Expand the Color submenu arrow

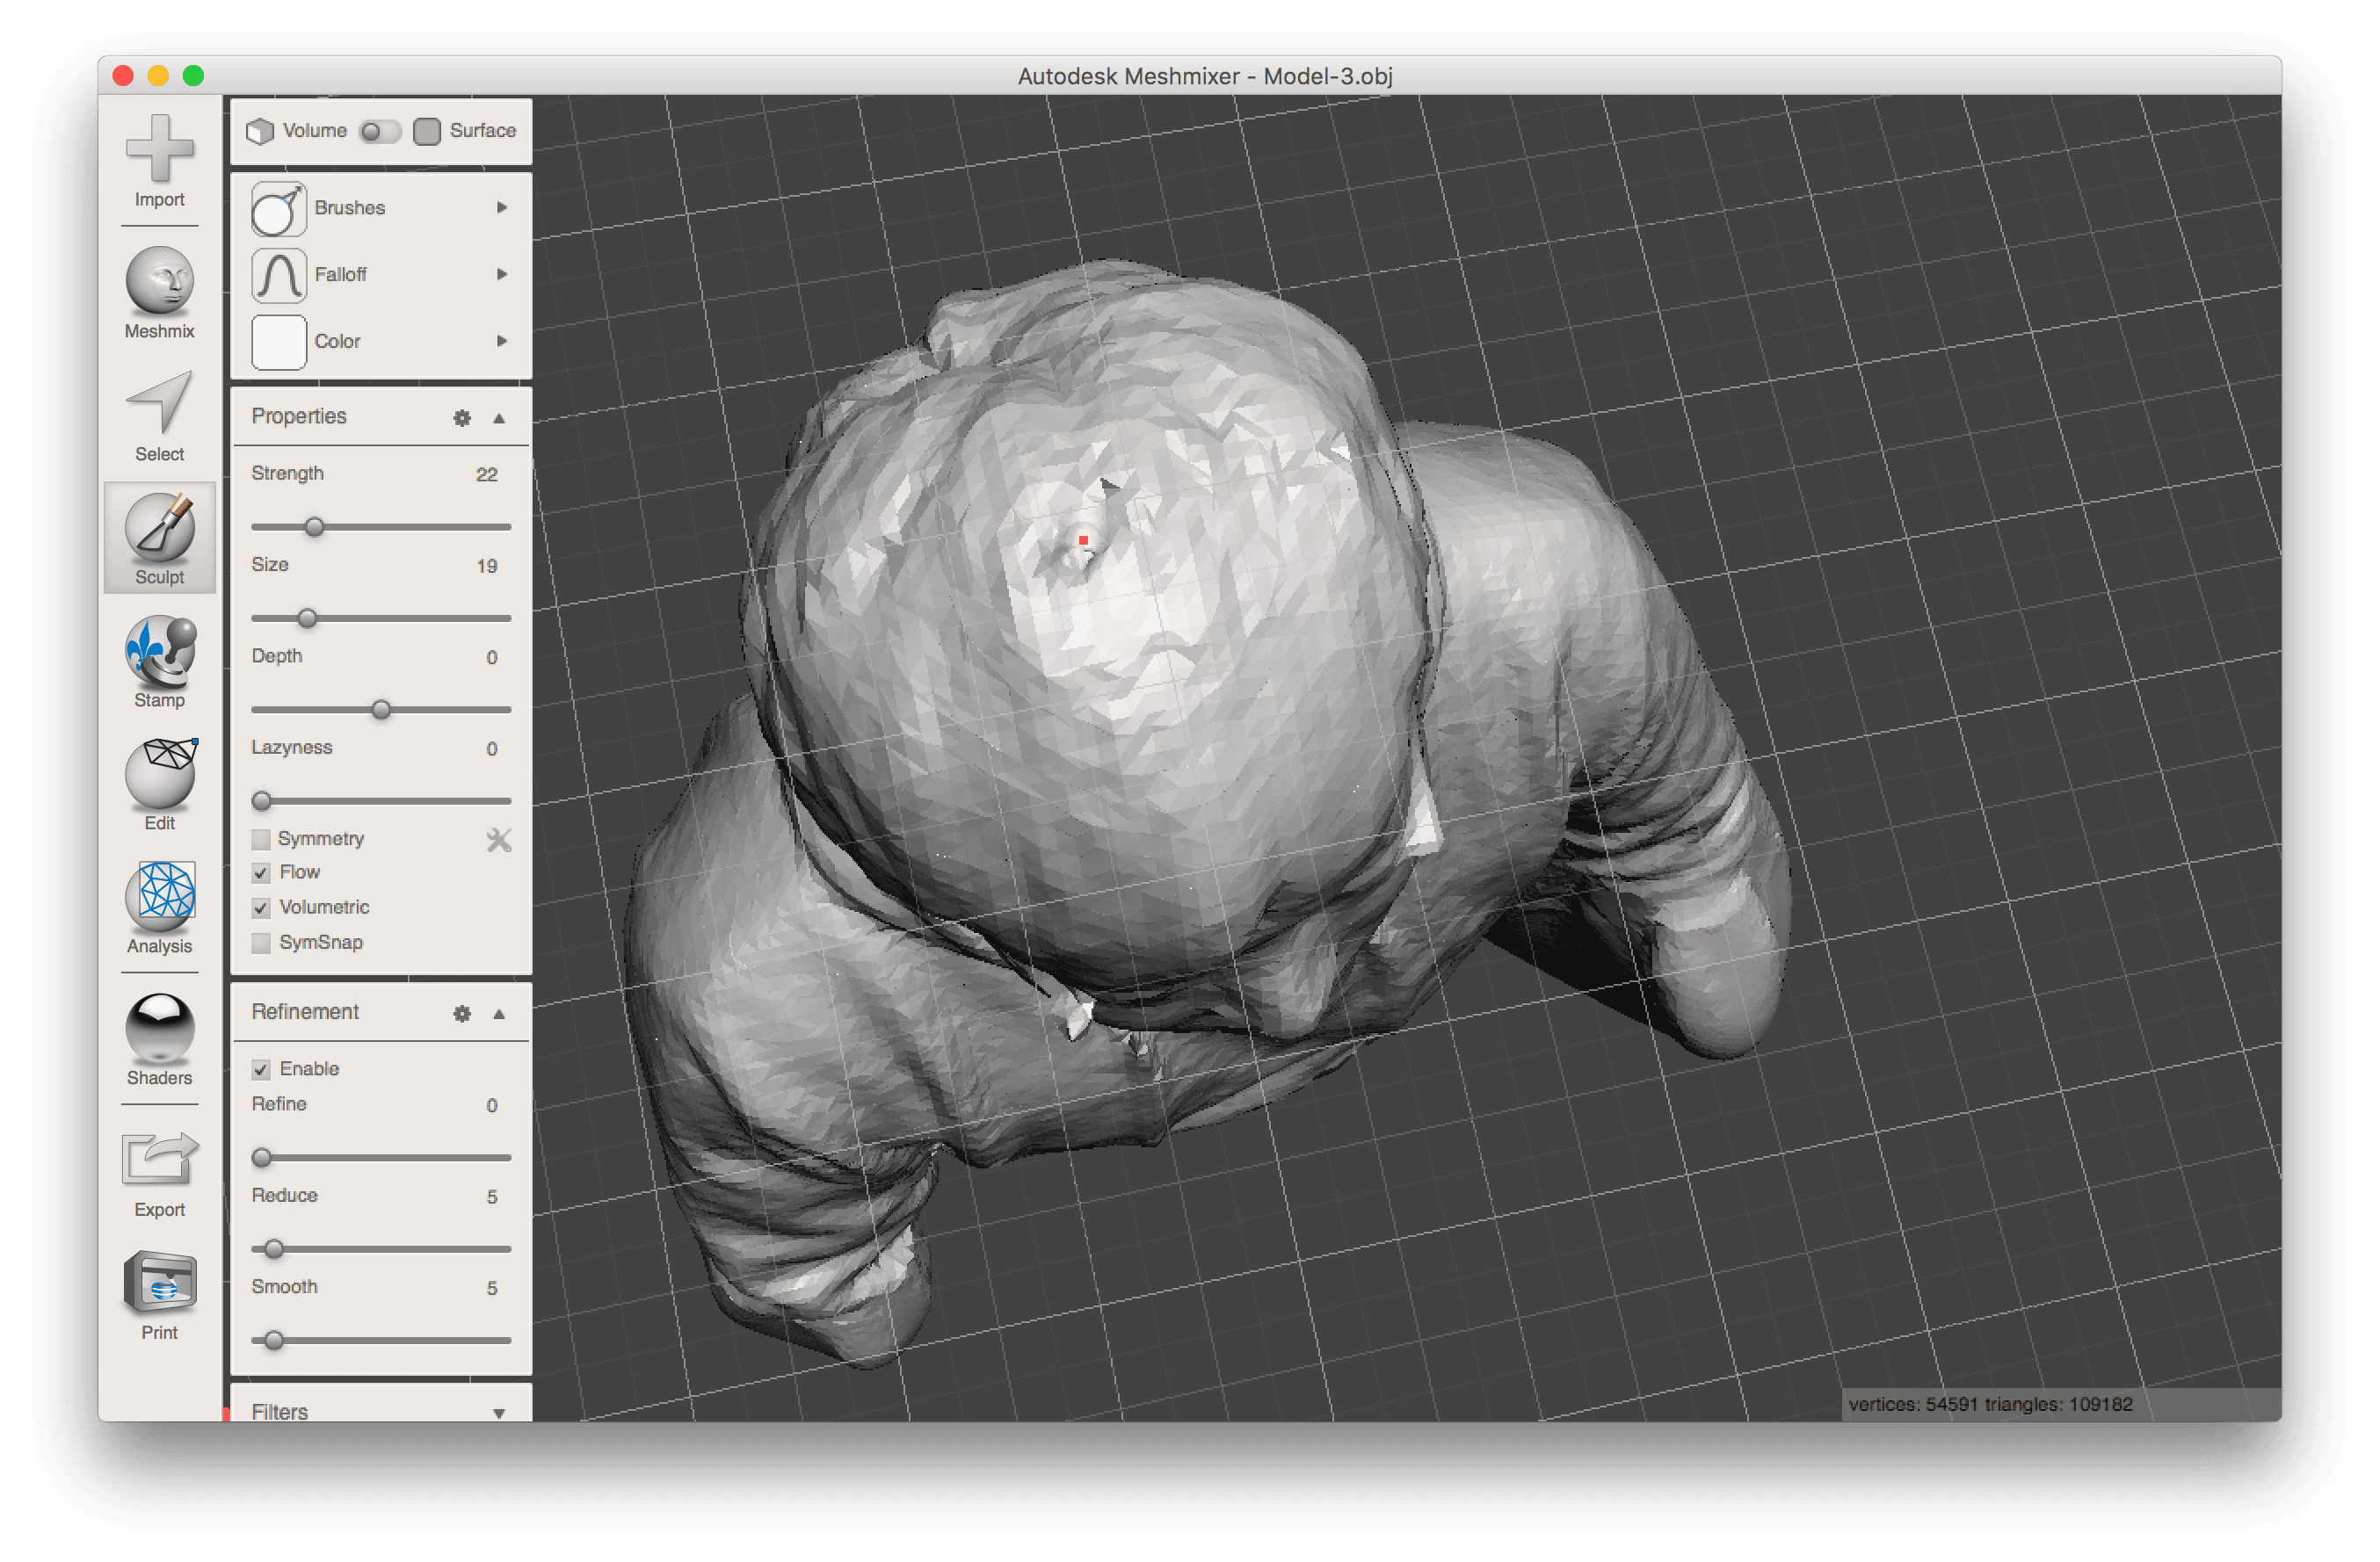(x=501, y=341)
